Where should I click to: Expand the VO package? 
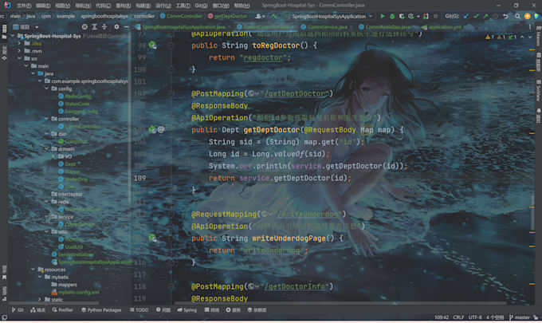coord(53,156)
